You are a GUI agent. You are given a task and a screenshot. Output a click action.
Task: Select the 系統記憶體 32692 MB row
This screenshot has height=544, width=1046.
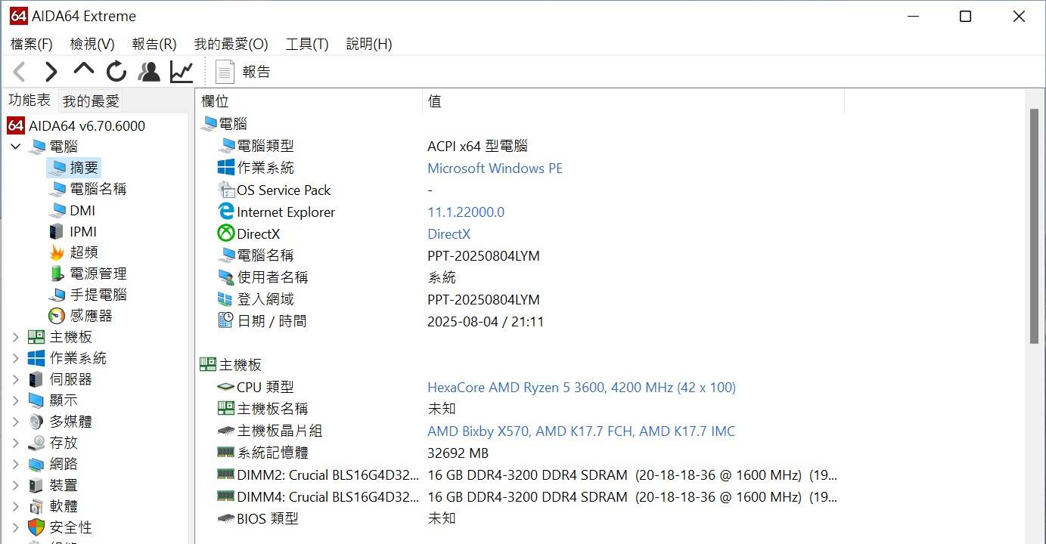pyautogui.click(x=352, y=453)
